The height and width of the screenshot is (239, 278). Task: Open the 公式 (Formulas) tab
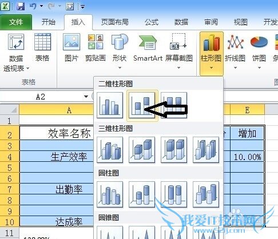click(x=152, y=22)
